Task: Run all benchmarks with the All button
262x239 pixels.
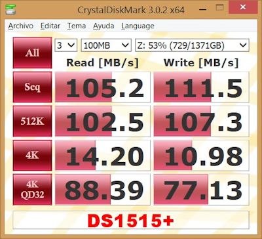Action: coord(32,53)
